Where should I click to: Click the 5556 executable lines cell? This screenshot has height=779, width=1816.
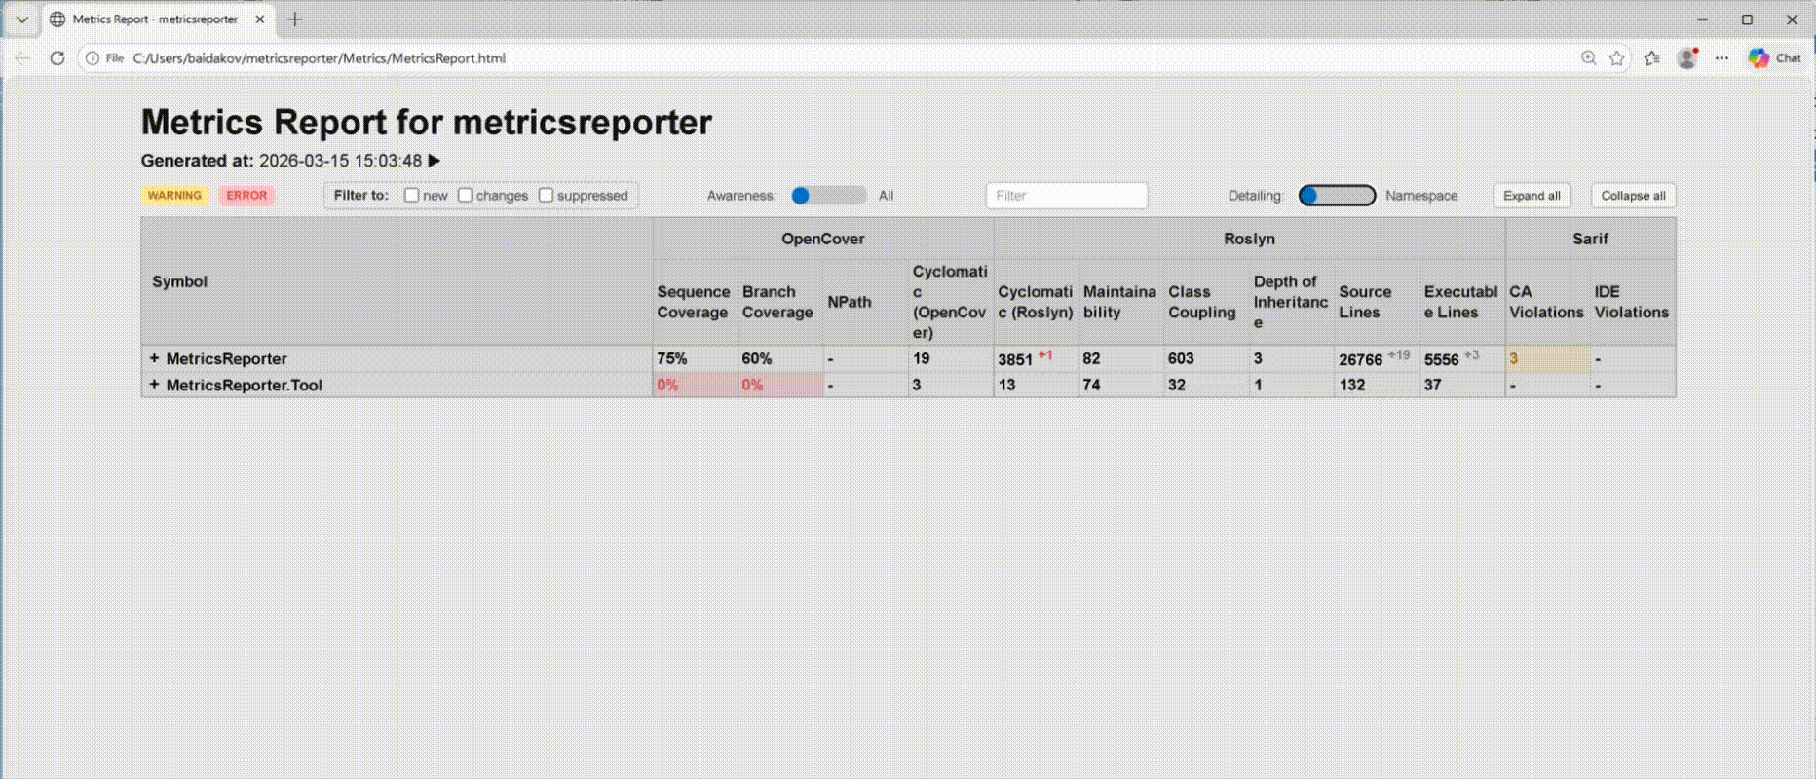point(1461,358)
